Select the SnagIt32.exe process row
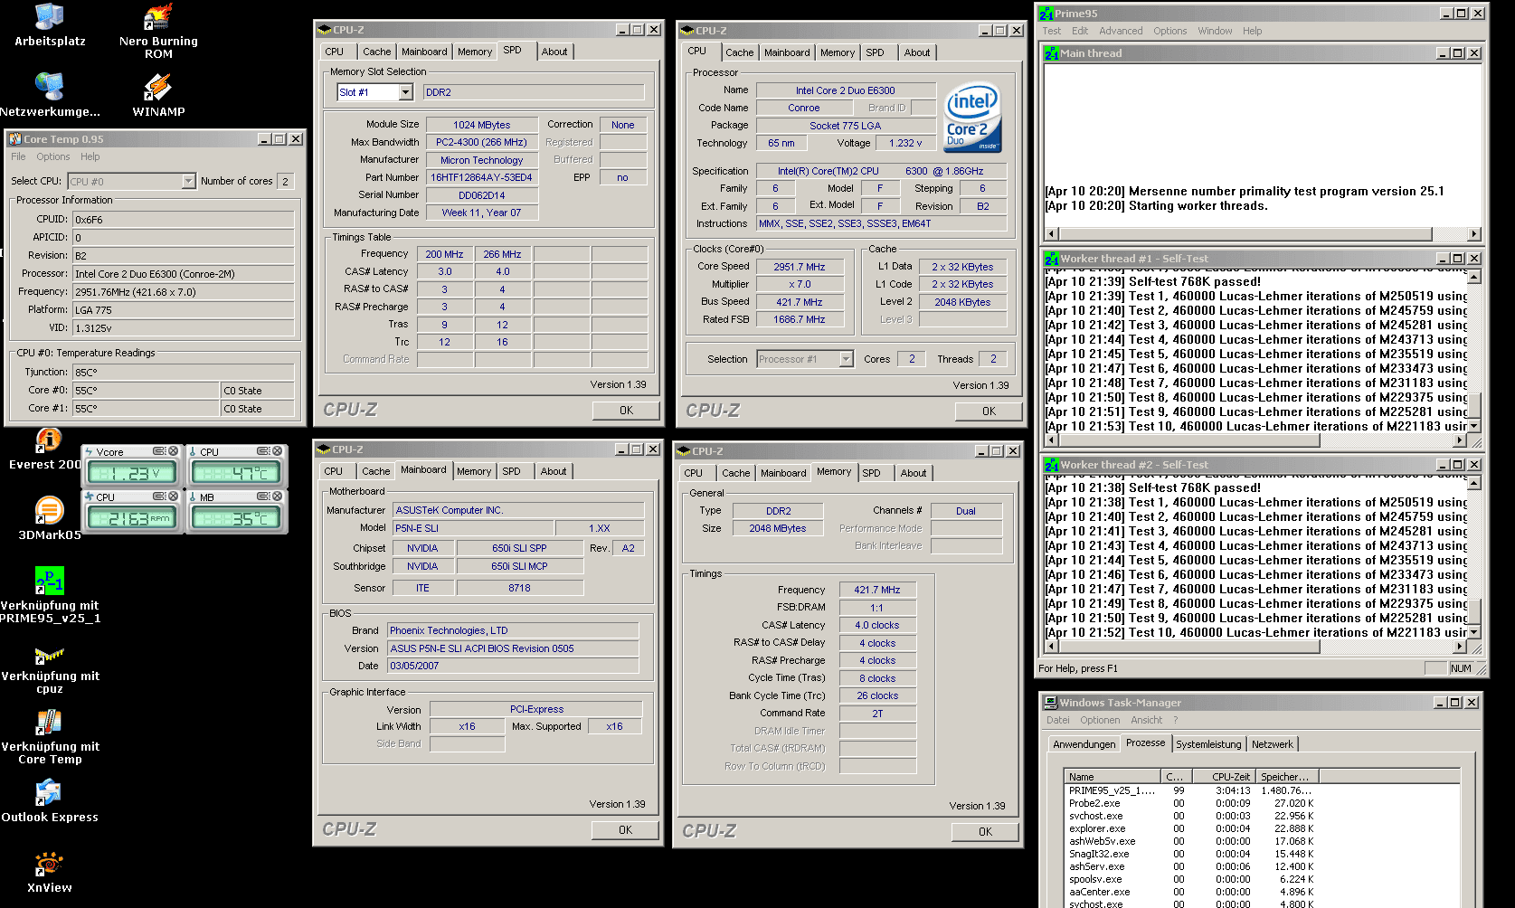The image size is (1515, 908). 1261,854
